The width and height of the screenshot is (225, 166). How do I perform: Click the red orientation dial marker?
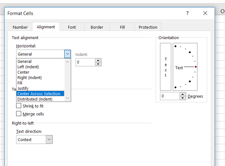tap(196, 67)
